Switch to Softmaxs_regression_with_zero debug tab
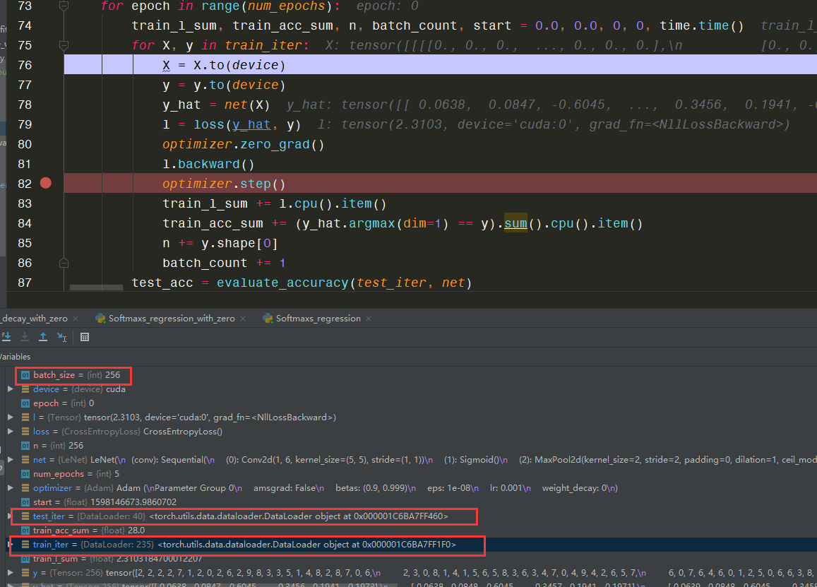The width and height of the screenshot is (817, 587). coord(172,319)
